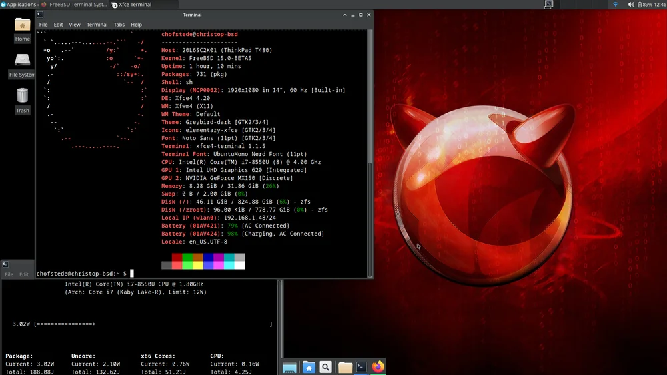
Task: Click the 'x86 Cores:' label in the power monitor
Action: [x=158, y=356]
